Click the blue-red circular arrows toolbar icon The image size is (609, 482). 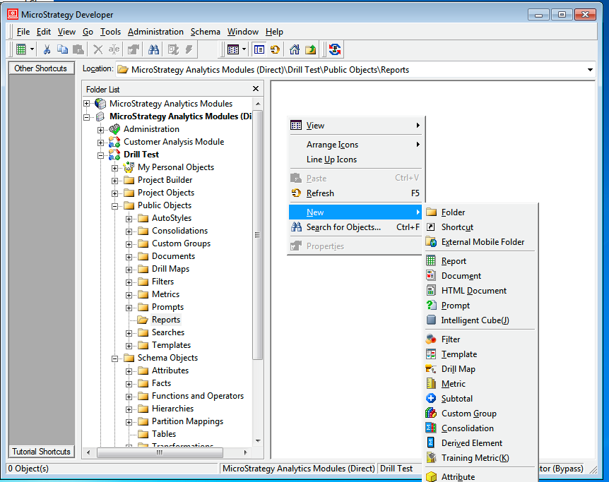[335, 49]
